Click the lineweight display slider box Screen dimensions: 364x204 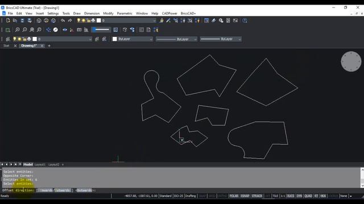click(x=101, y=29)
